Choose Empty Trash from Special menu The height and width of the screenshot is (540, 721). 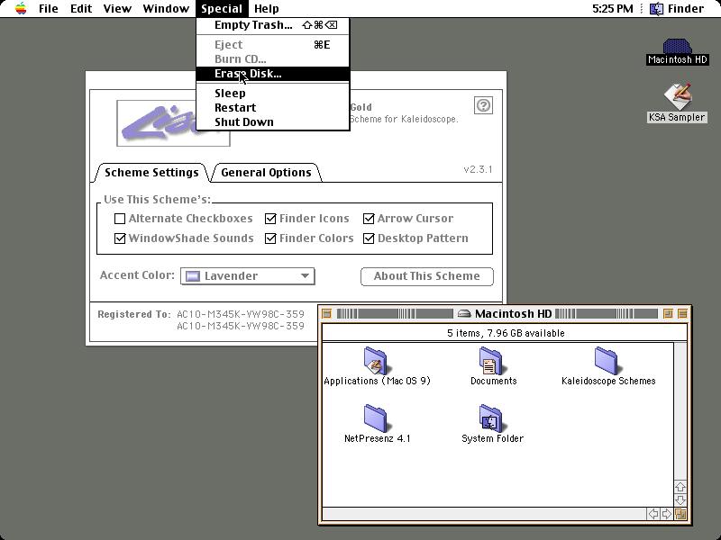(273, 25)
